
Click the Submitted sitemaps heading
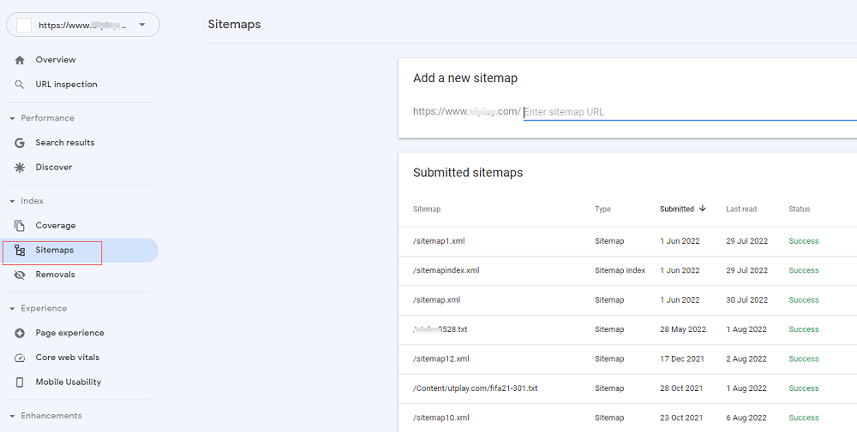point(468,173)
